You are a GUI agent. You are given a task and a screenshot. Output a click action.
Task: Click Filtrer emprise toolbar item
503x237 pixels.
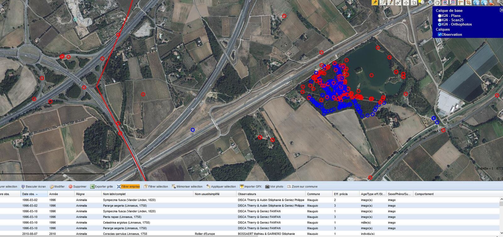(x=128, y=186)
